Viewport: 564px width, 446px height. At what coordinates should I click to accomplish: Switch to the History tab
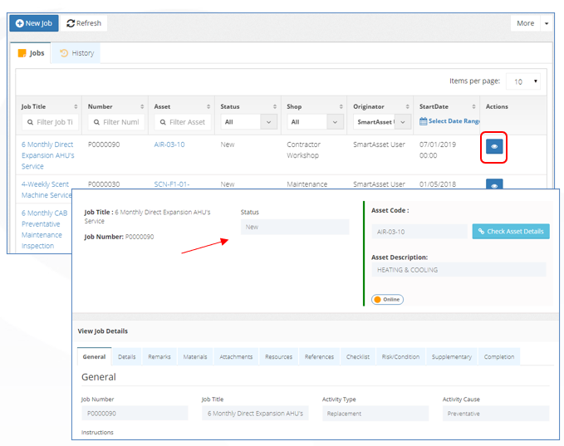(x=76, y=53)
